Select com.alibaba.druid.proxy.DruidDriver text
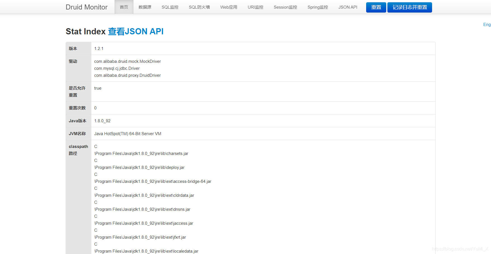Viewport: 491px width, 254px height. click(x=127, y=75)
